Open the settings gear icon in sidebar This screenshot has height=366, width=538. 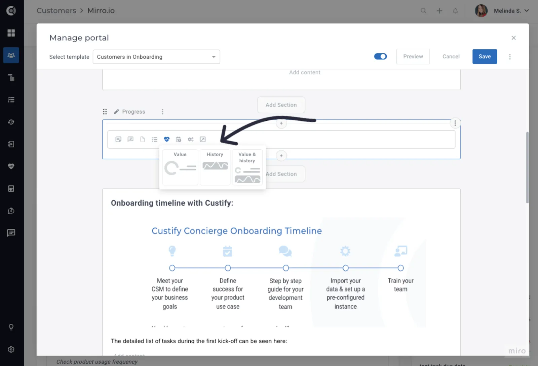tap(11, 349)
